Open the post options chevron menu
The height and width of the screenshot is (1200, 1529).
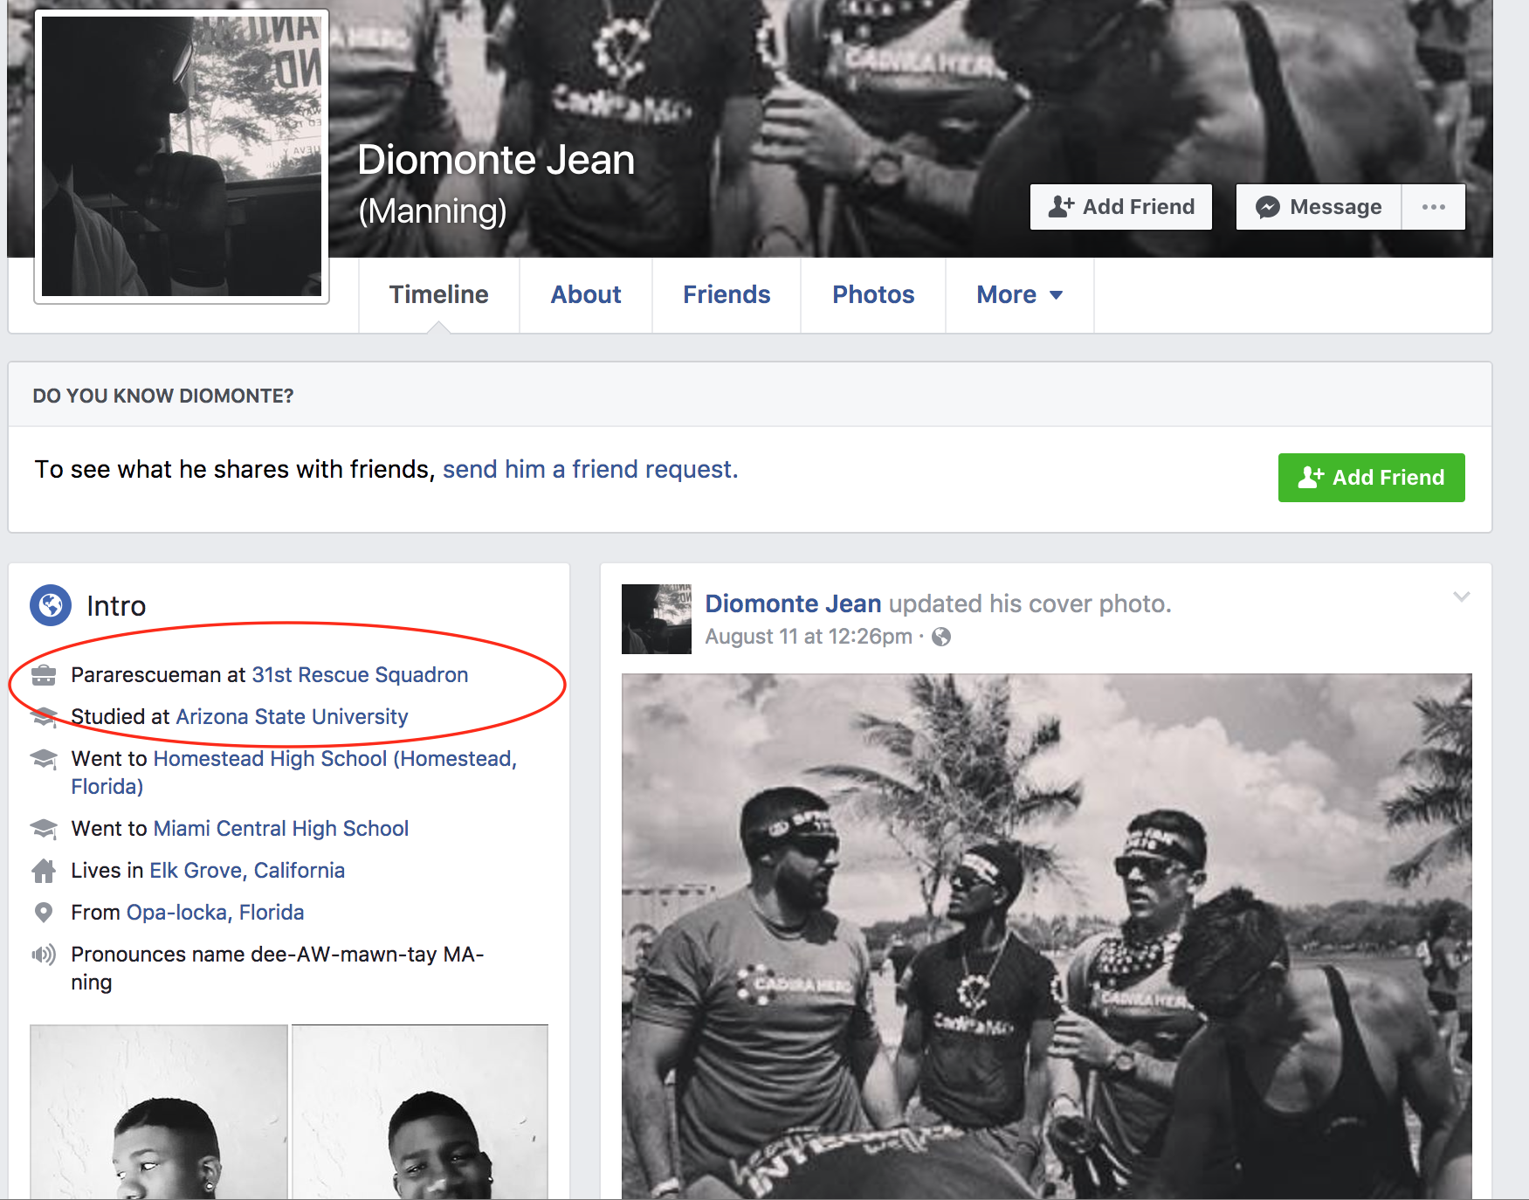tap(1461, 597)
